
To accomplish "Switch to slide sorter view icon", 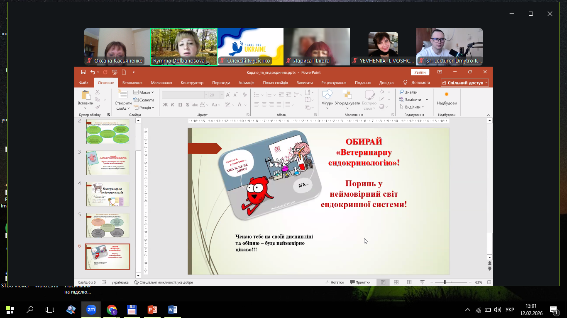I will tap(396, 282).
